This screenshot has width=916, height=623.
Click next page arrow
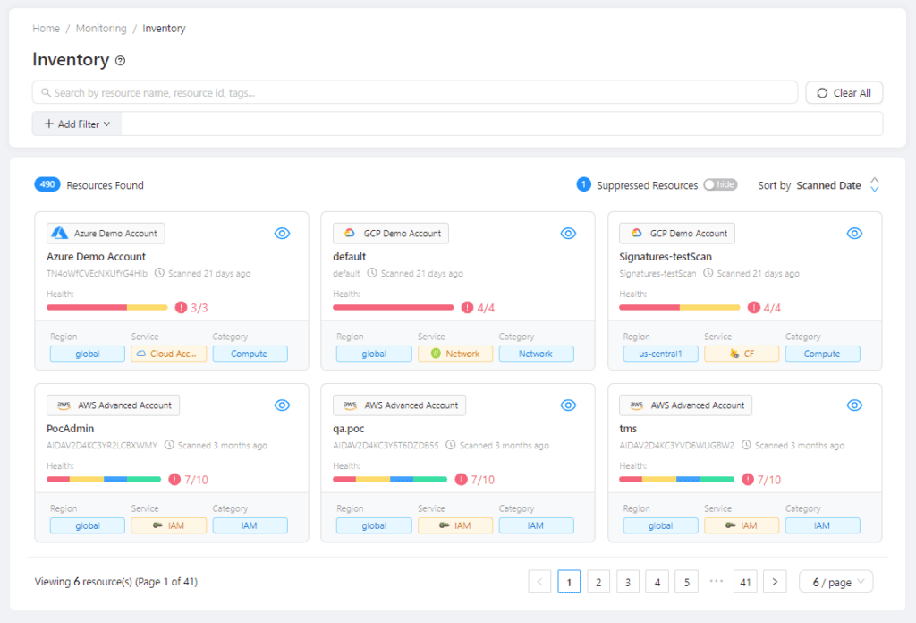[x=775, y=582]
